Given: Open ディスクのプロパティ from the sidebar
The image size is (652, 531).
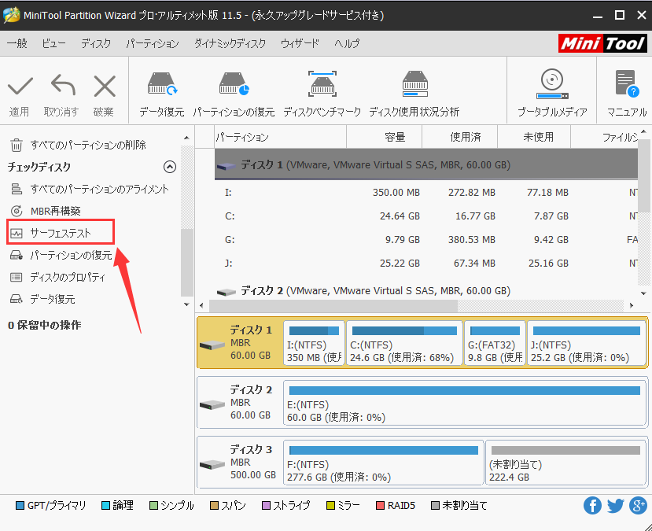Looking at the screenshot, I should point(67,277).
